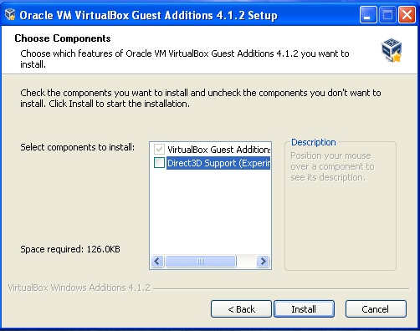Click the VirtualBox cube icon in title bar
This screenshot has width=420, height=331.
(10, 15)
